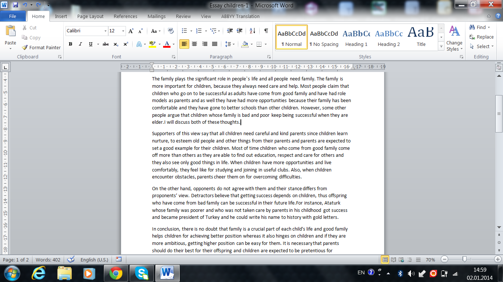
Task: Apply the red font color
Action: (x=166, y=44)
